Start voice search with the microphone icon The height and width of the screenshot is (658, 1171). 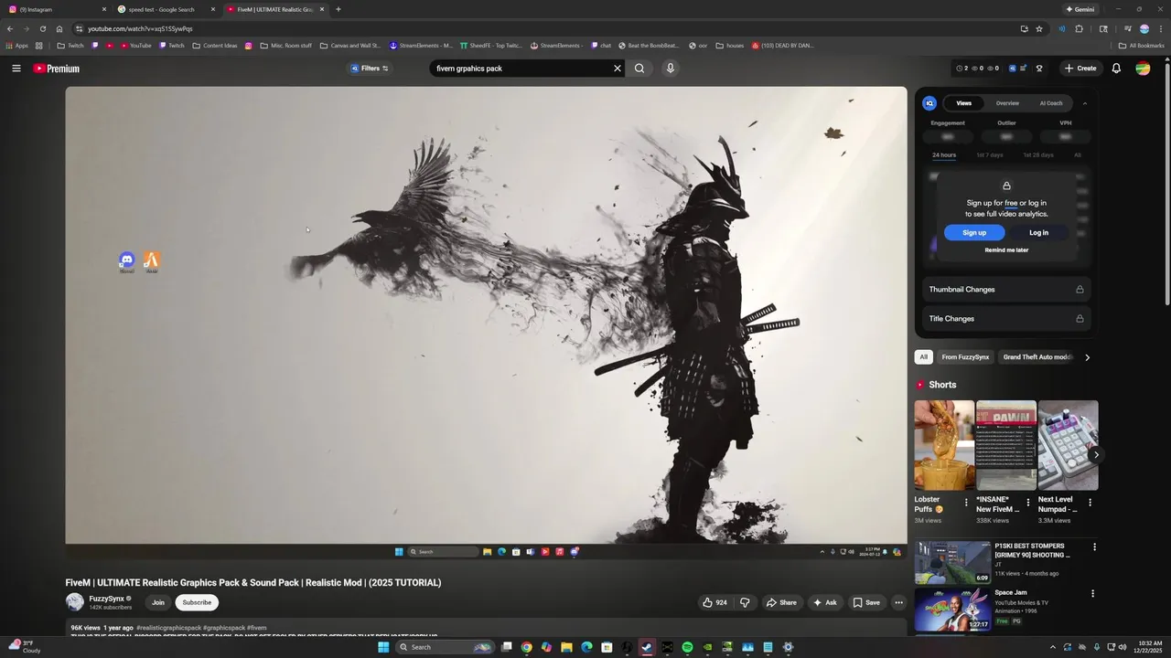[x=671, y=69]
